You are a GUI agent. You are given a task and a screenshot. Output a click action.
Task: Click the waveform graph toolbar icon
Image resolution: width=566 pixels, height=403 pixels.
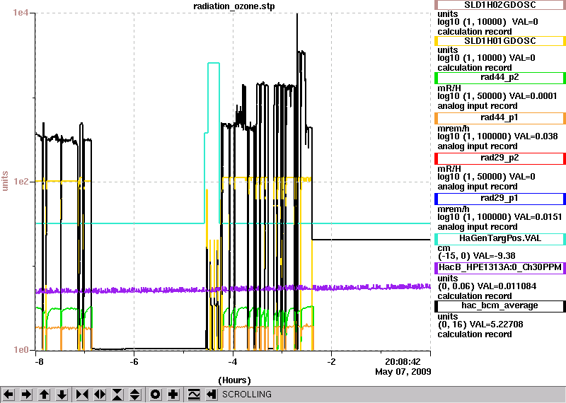(194, 395)
